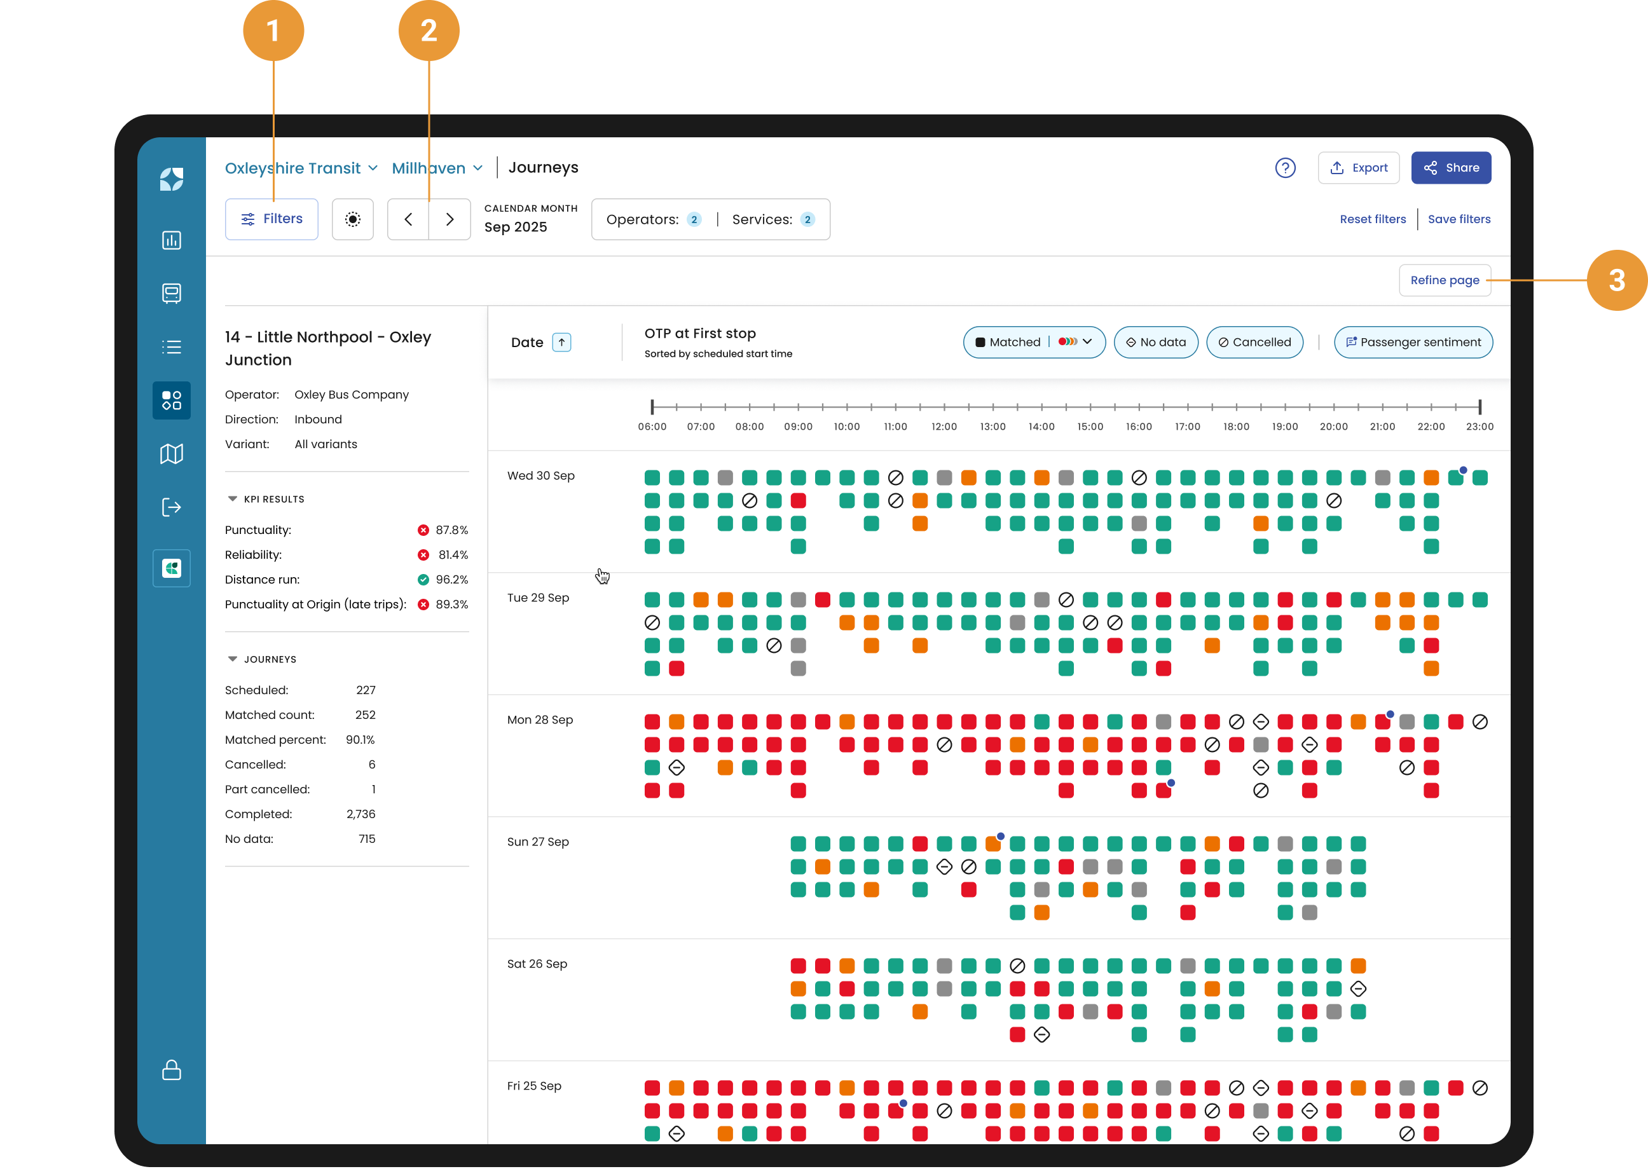
Task: Click the lock icon in sidebar
Action: [x=172, y=1070]
